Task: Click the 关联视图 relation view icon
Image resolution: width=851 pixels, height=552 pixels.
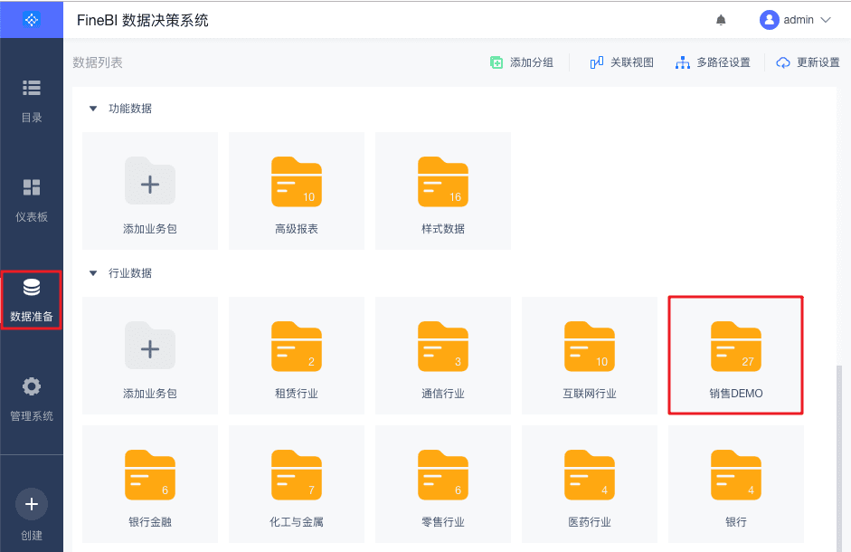Action: click(597, 62)
